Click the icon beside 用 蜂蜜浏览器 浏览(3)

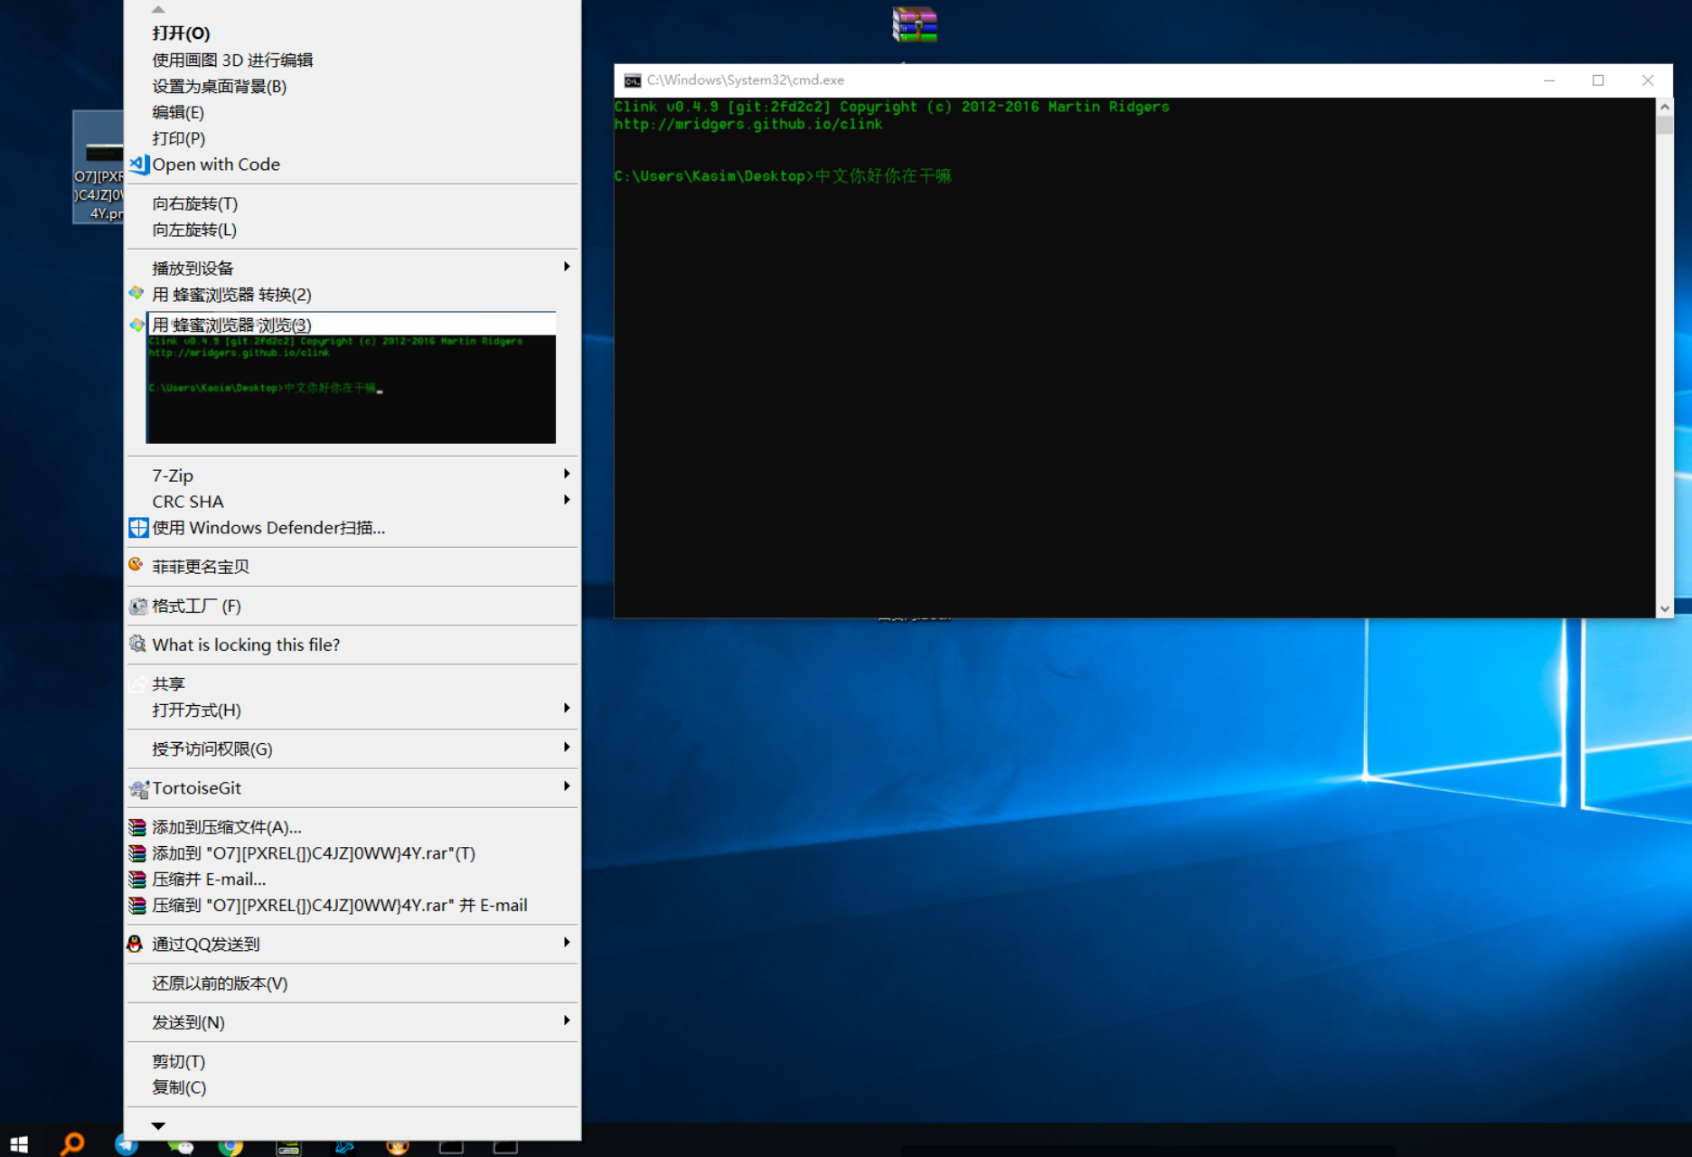click(x=136, y=325)
